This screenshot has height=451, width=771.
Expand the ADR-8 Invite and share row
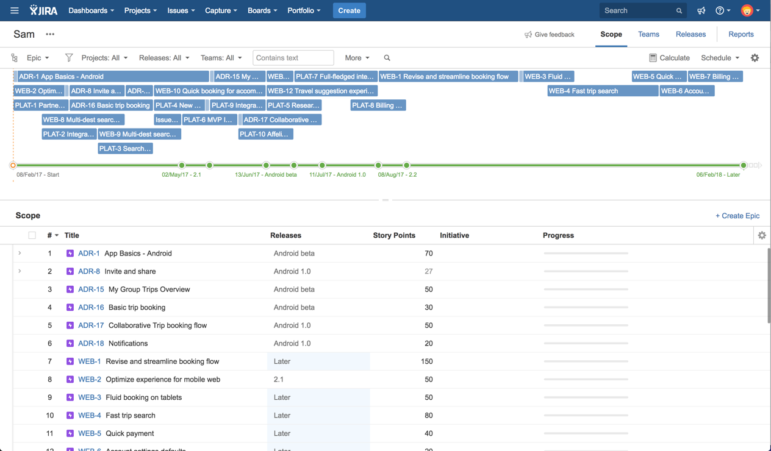[20, 271]
